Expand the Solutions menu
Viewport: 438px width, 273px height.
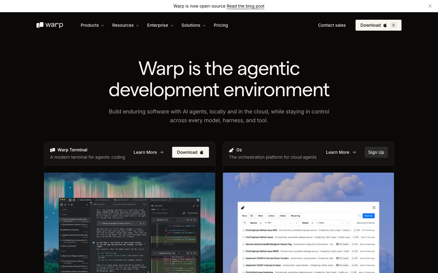coord(193,25)
